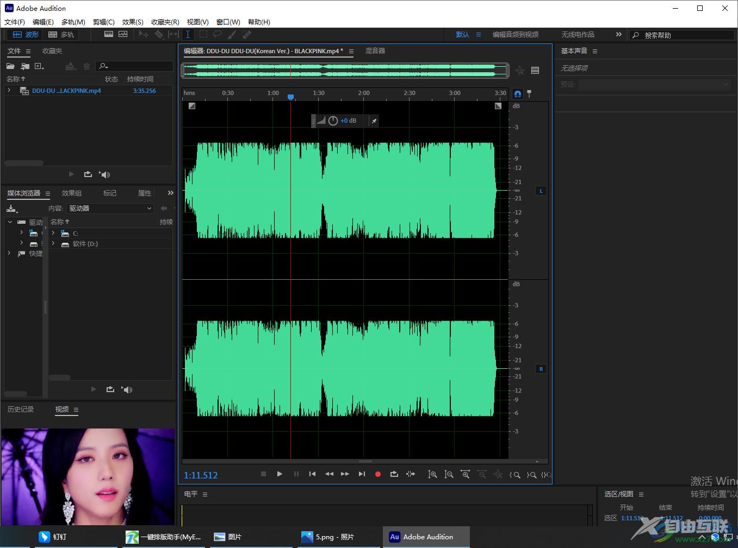Open the Contents (内容) drive dropdown

click(110, 209)
